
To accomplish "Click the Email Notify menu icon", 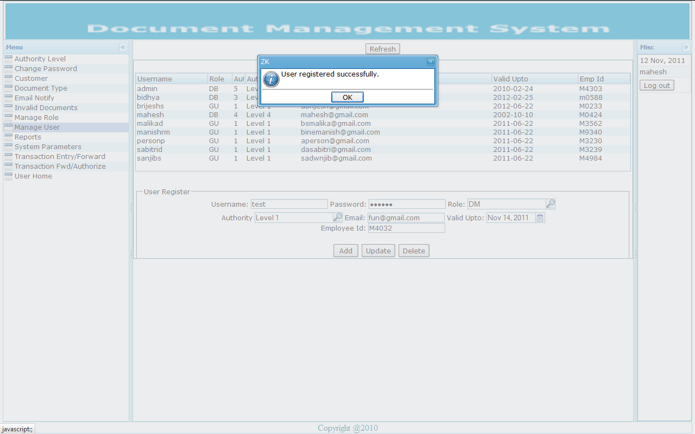I will [8, 98].
